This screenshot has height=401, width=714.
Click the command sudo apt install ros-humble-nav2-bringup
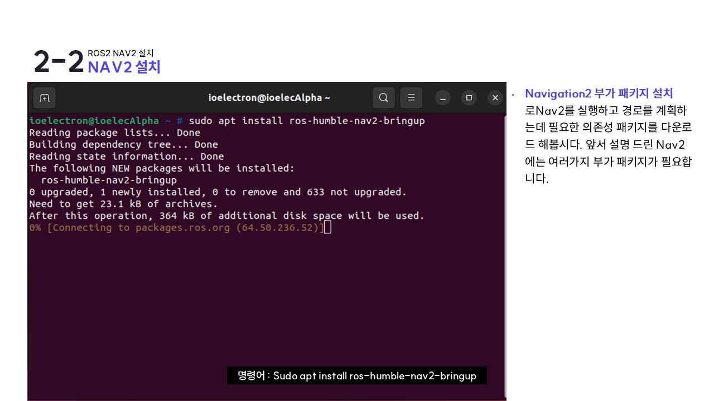pyautogui.click(x=307, y=121)
